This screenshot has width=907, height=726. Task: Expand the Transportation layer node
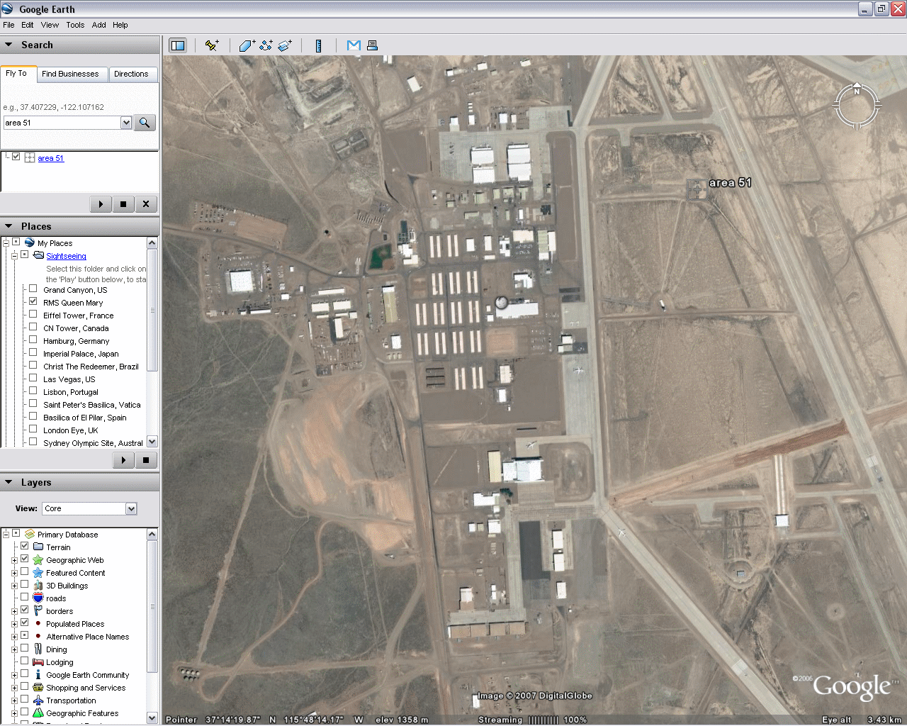click(x=14, y=700)
